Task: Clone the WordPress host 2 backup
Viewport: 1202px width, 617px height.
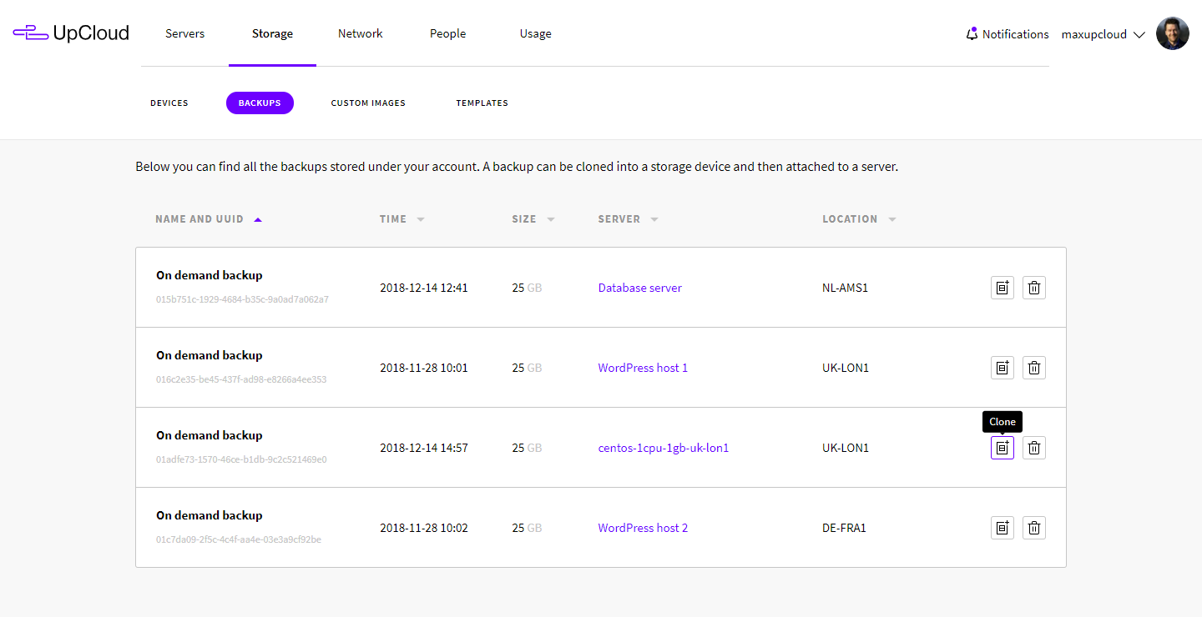Action: tap(1003, 528)
